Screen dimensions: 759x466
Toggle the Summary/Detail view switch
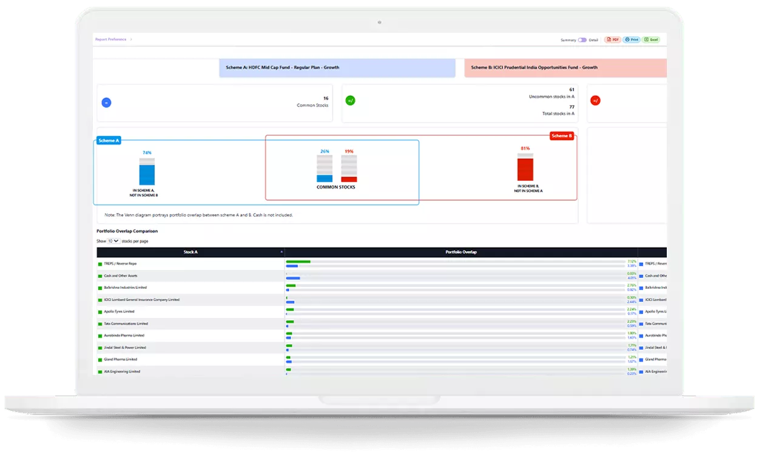(x=582, y=40)
